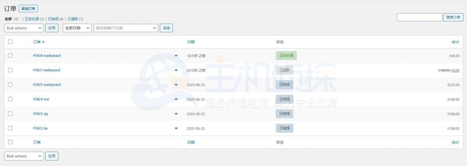The height and width of the screenshot is (166, 467).
Task: Click the 添加订单 button
Action: pyautogui.click(x=28, y=9)
